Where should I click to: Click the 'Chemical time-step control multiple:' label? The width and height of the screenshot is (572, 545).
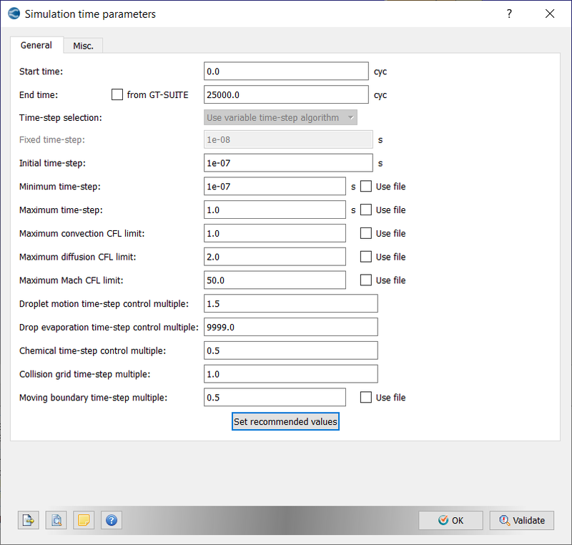tap(92, 351)
